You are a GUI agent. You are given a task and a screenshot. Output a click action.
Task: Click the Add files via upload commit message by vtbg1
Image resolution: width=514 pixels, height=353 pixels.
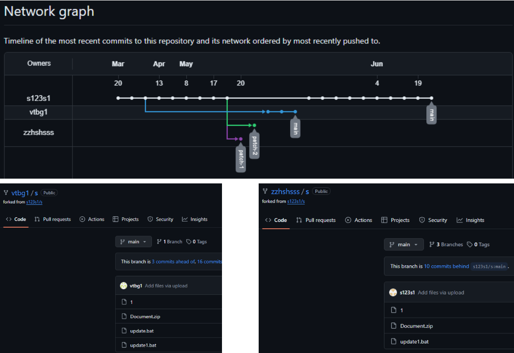point(166,286)
